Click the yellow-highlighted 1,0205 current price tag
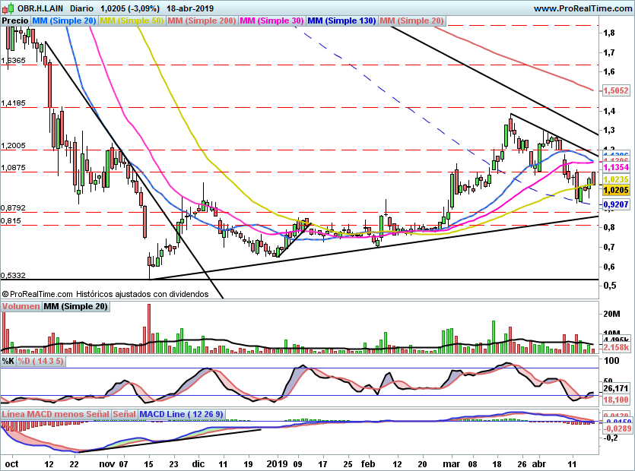The width and height of the screenshot is (635, 471). coord(614,191)
